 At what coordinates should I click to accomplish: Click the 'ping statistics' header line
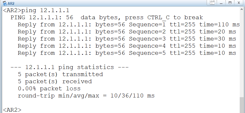(x=69, y=67)
